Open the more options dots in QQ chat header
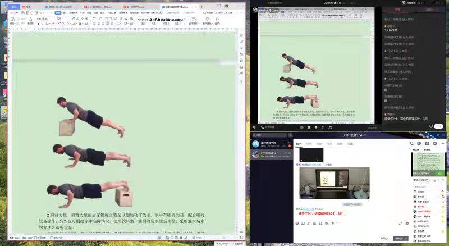 coord(442,143)
